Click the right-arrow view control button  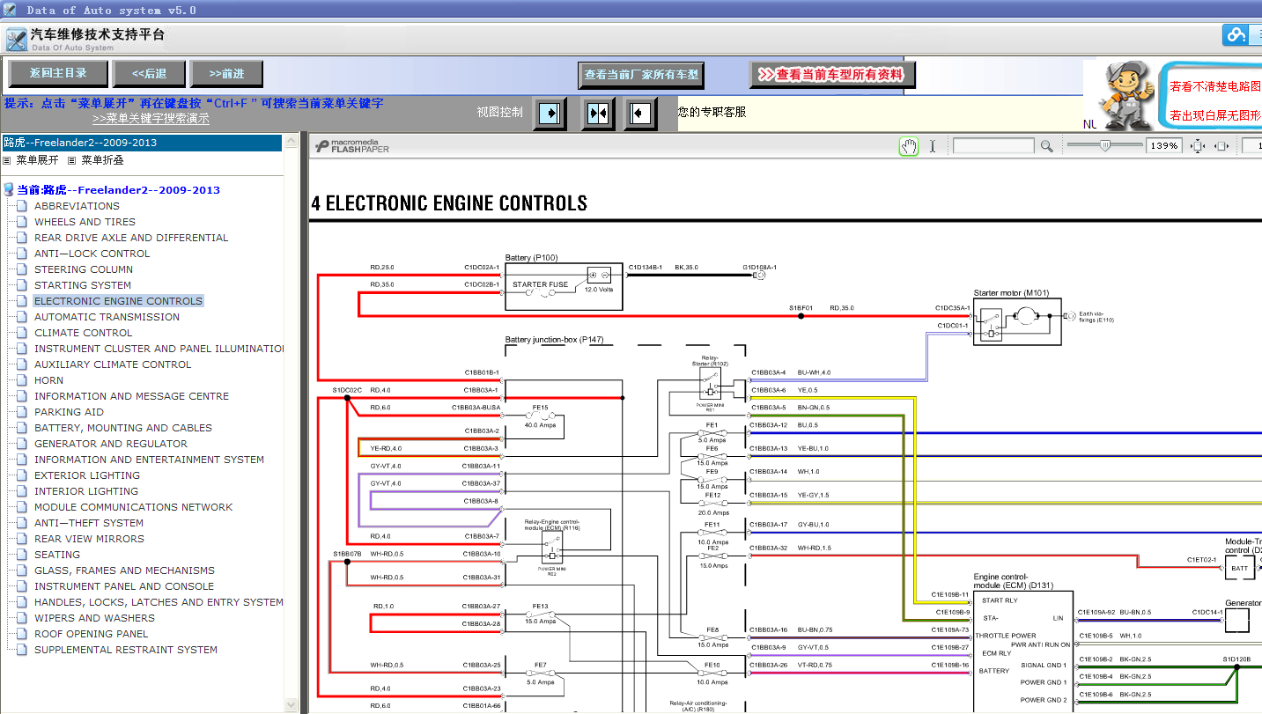[x=550, y=114]
